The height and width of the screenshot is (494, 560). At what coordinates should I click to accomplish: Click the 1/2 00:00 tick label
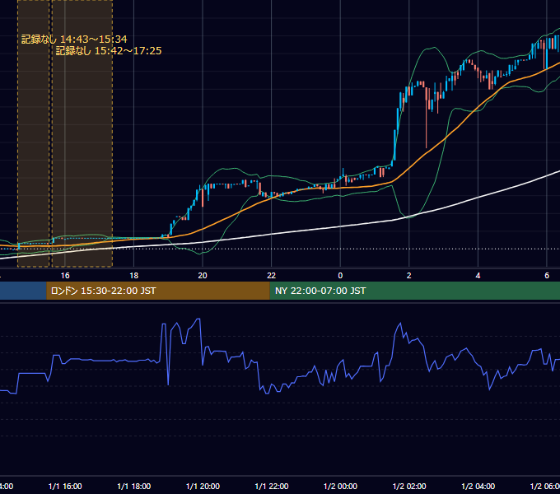pyautogui.click(x=340, y=487)
